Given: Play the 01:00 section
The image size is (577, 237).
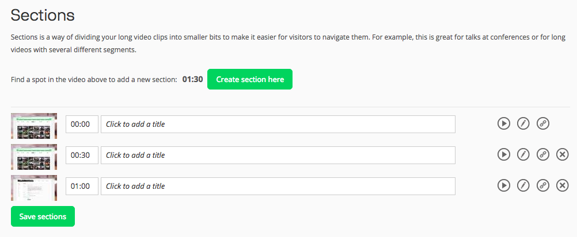Looking at the screenshot, I should tap(503, 185).
